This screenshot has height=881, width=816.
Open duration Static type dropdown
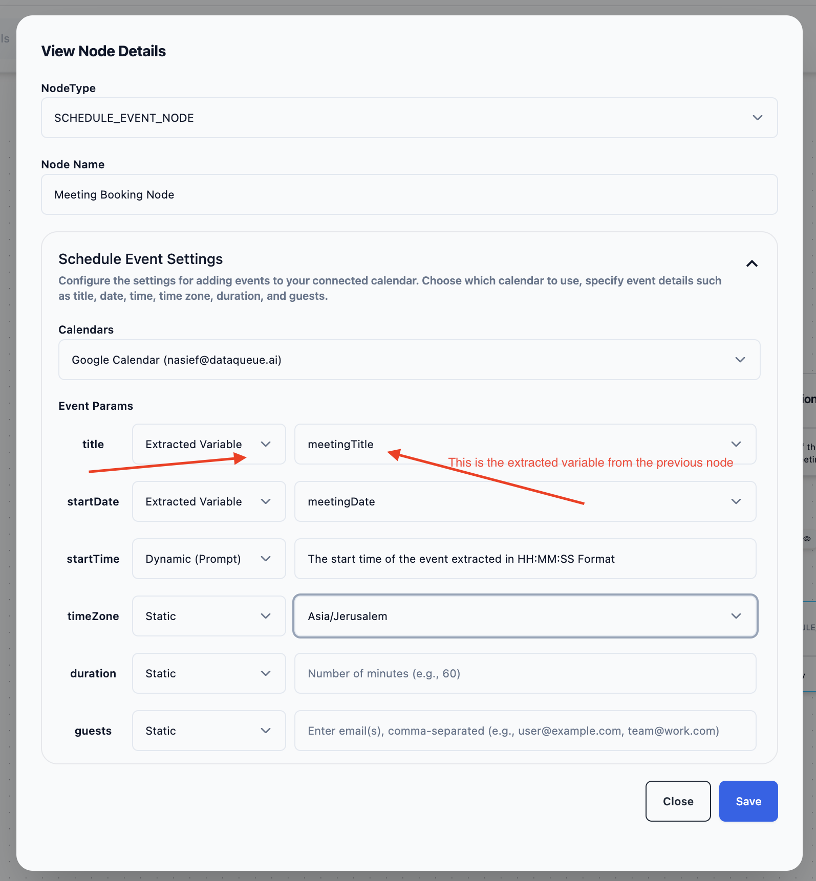208,673
